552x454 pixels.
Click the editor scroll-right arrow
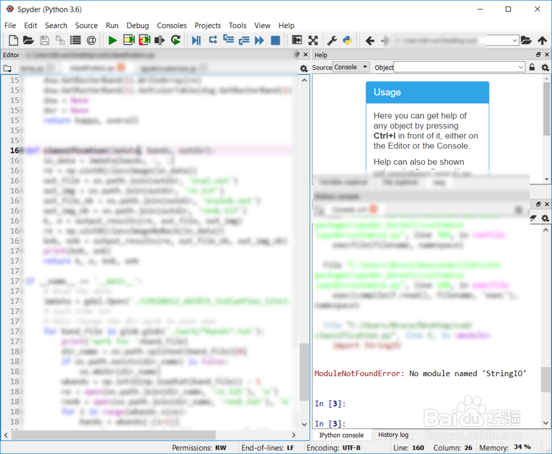pyautogui.click(x=294, y=435)
